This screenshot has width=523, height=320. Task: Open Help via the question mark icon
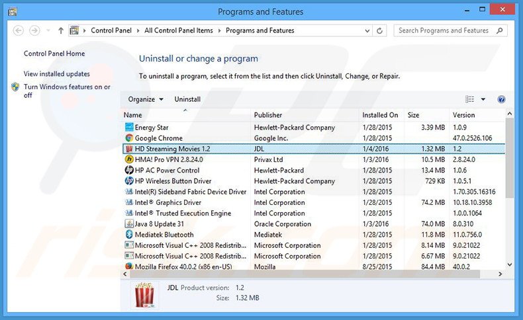[x=501, y=99]
